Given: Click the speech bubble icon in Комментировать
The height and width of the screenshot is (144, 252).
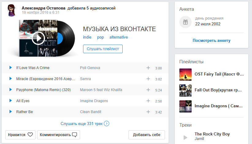Looking at the screenshot, I should [74, 135].
